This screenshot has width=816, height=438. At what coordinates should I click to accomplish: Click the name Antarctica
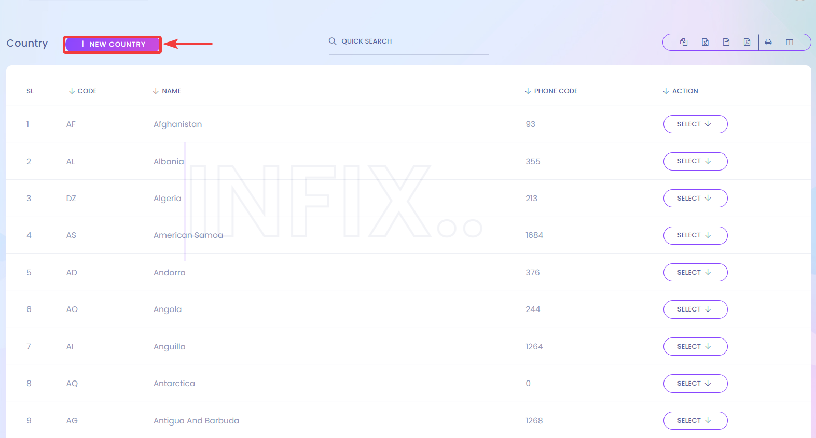pyautogui.click(x=174, y=384)
